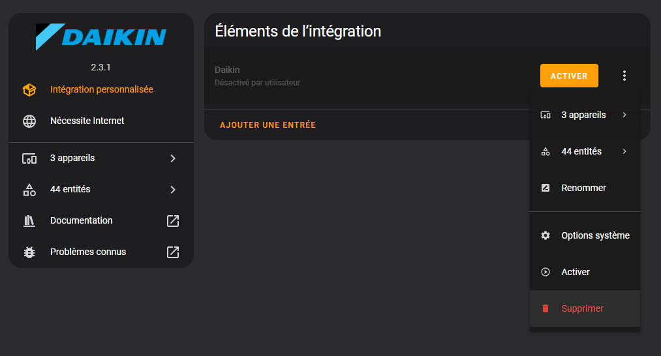Click the custom integration cube icon

point(29,90)
